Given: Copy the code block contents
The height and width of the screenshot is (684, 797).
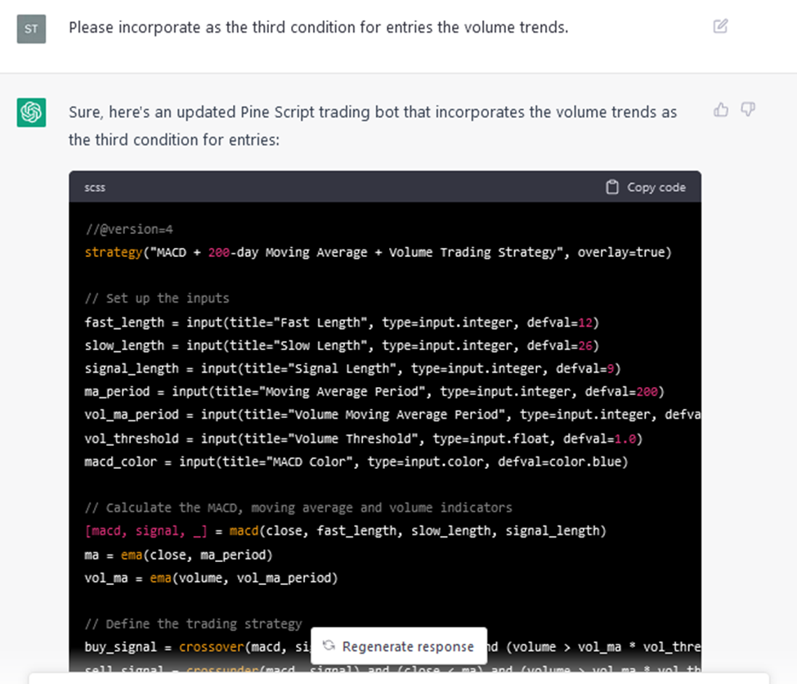Looking at the screenshot, I should 646,187.
